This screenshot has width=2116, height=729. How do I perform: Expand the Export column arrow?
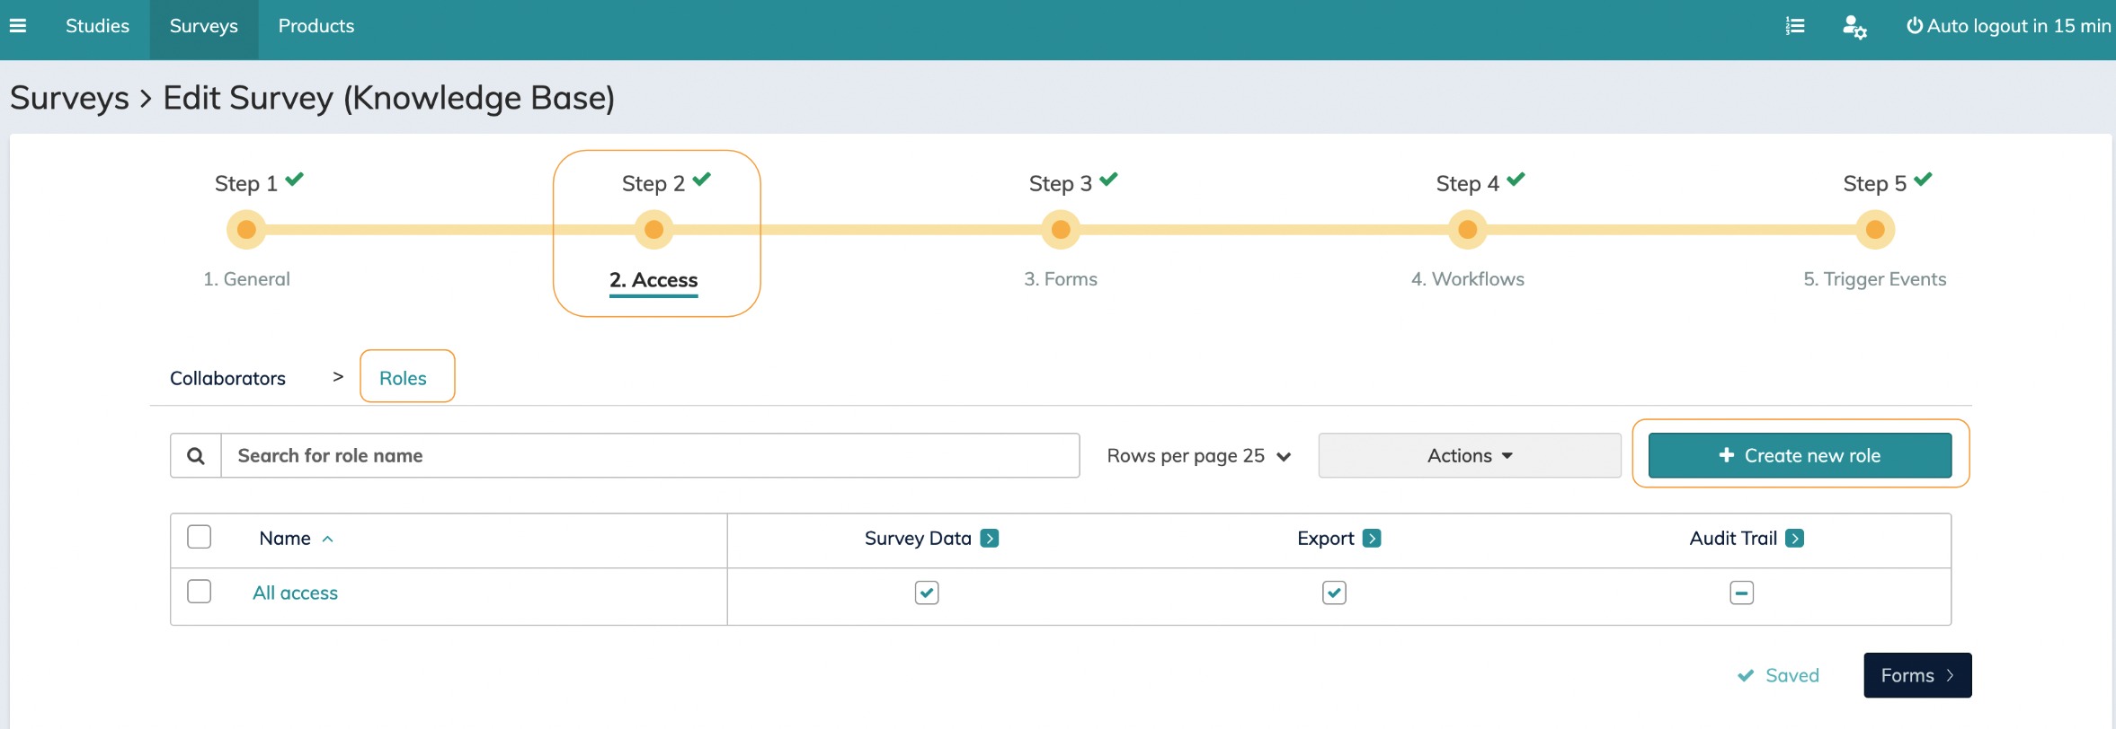coord(1372,539)
